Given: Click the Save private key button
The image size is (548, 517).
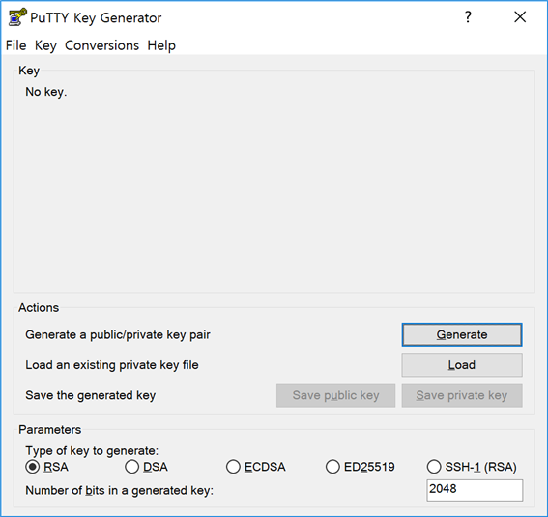Looking at the screenshot, I should [x=462, y=395].
